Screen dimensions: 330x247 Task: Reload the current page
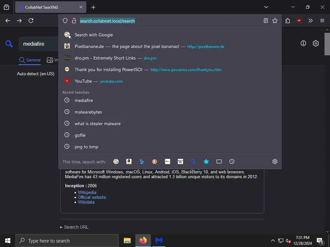click(x=31, y=21)
